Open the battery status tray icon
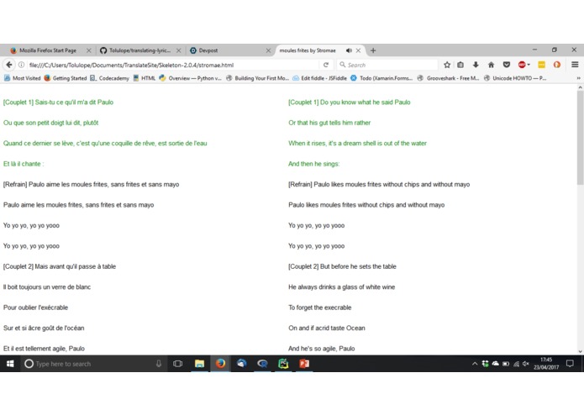This screenshot has width=584, height=415. point(506,364)
